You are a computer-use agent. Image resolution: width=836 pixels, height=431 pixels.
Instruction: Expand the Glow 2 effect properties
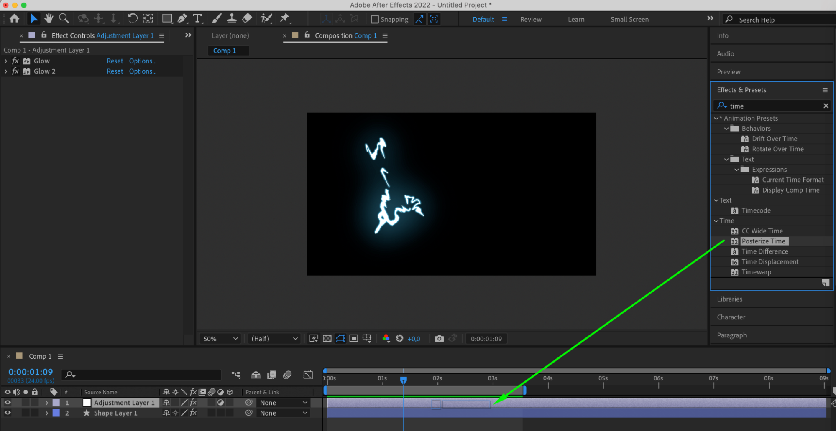[x=6, y=71]
